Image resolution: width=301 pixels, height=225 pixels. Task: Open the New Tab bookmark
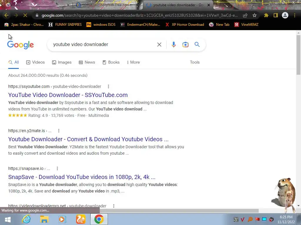pos(219,25)
